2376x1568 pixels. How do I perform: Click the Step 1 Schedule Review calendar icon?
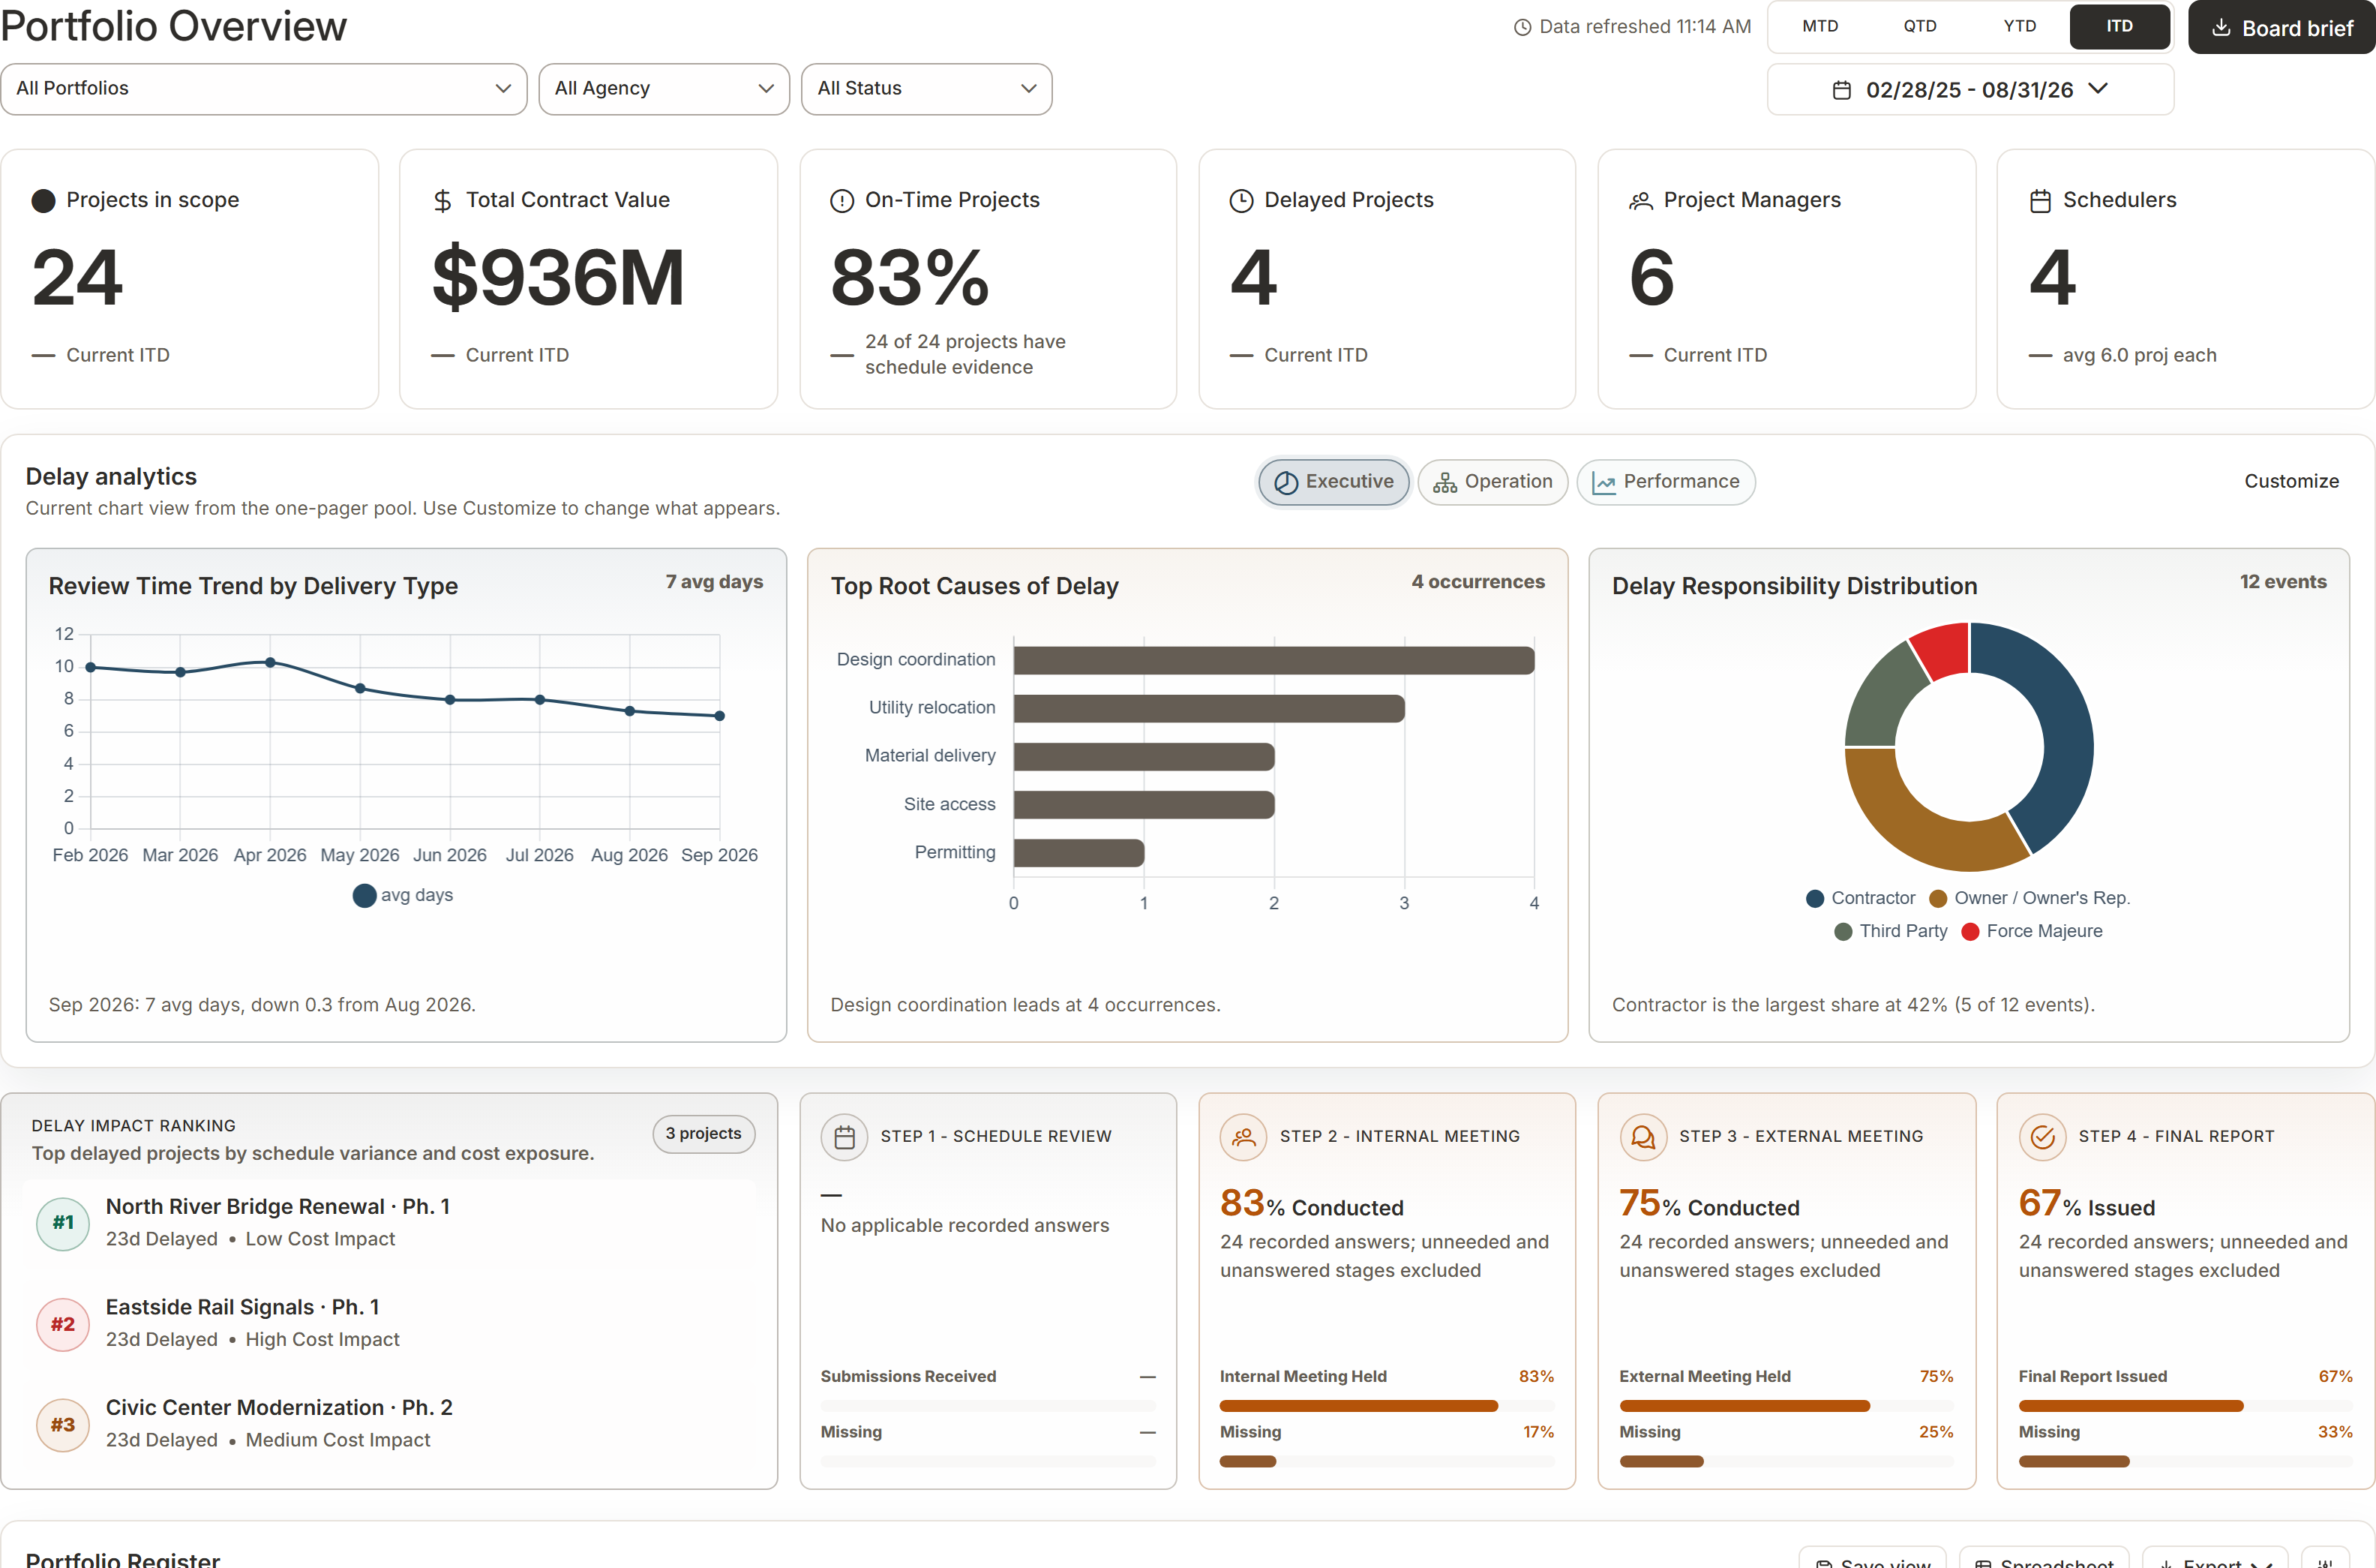844,1138
